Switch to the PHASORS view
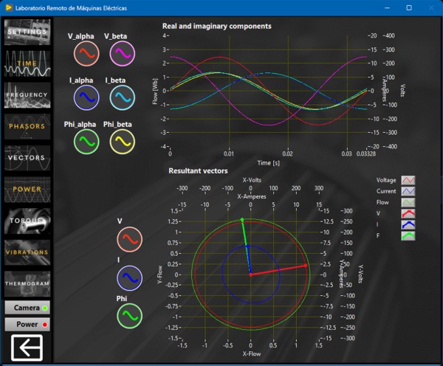 click(x=27, y=126)
